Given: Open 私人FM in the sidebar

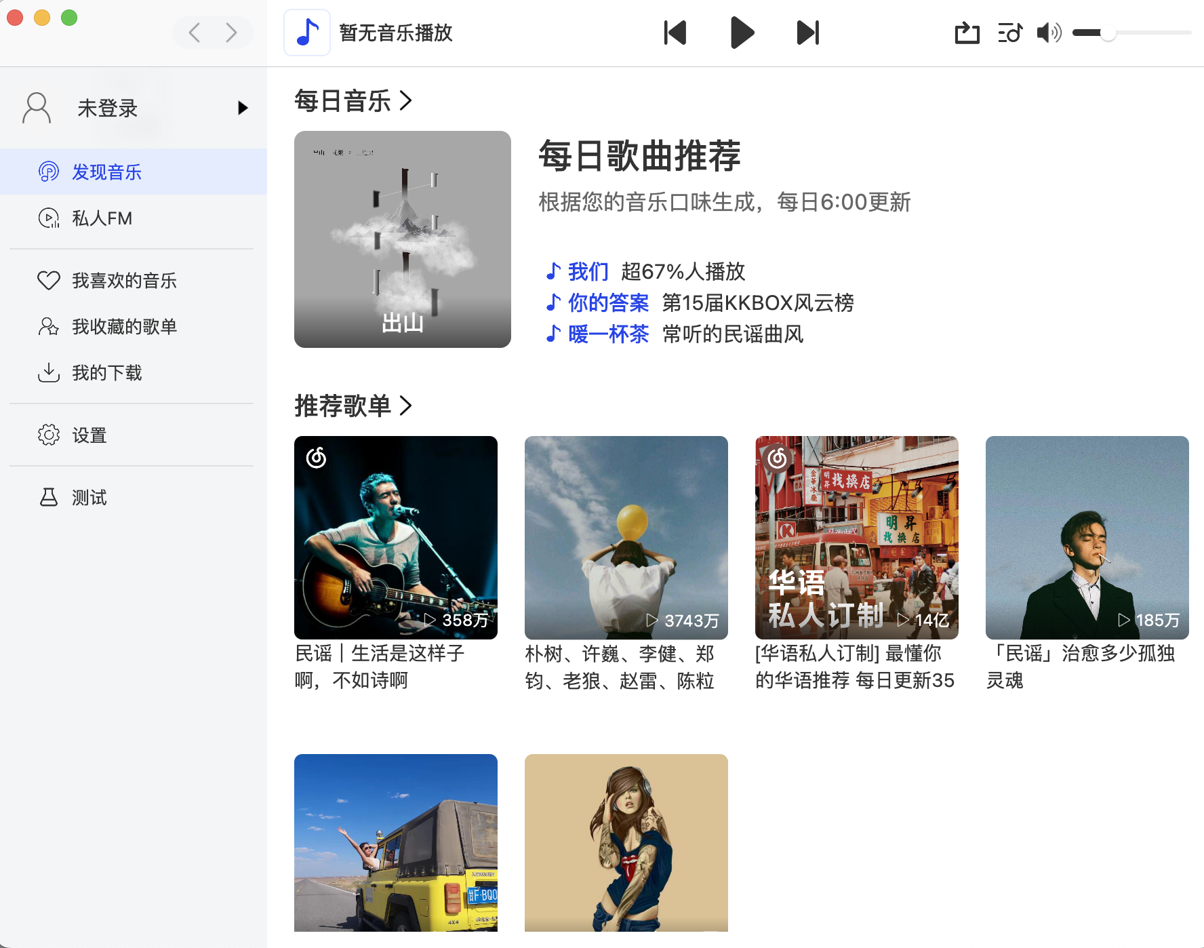Looking at the screenshot, I should pyautogui.click(x=134, y=218).
